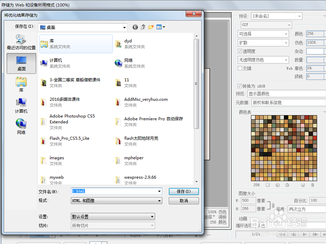
Task: Map selected color to transparency icon
Action: pos(268,185)
